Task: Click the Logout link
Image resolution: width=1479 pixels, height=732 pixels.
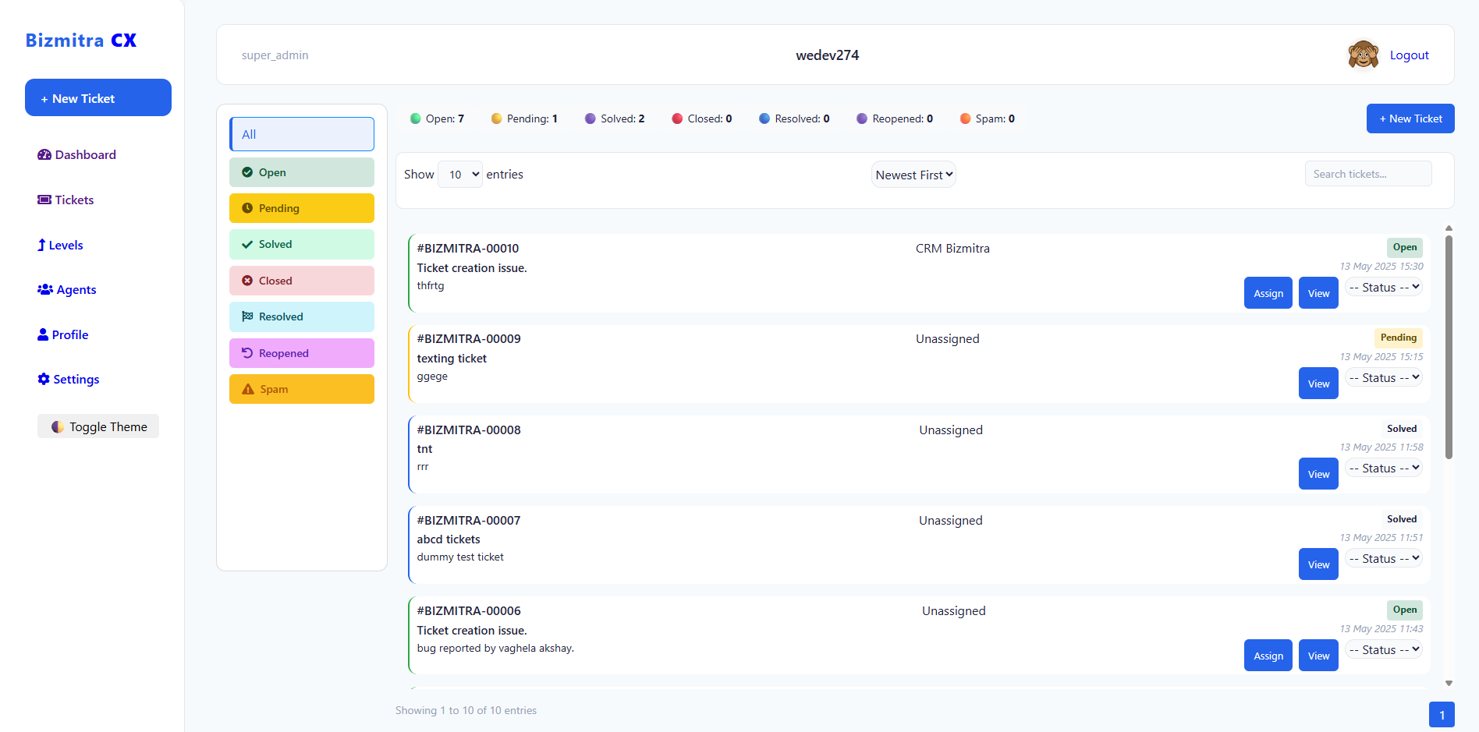Action: click(1409, 55)
